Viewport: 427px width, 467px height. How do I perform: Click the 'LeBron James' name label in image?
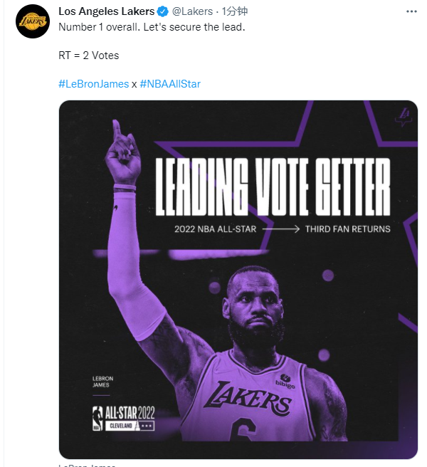102,382
